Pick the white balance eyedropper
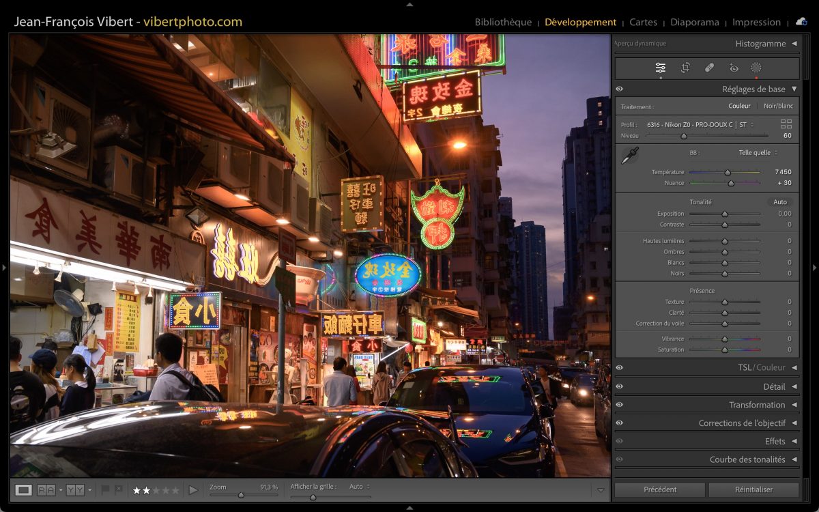The width and height of the screenshot is (819, 512). (629, 156)
